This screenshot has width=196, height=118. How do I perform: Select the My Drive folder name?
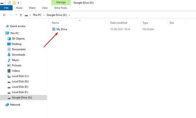pos(62,29)
